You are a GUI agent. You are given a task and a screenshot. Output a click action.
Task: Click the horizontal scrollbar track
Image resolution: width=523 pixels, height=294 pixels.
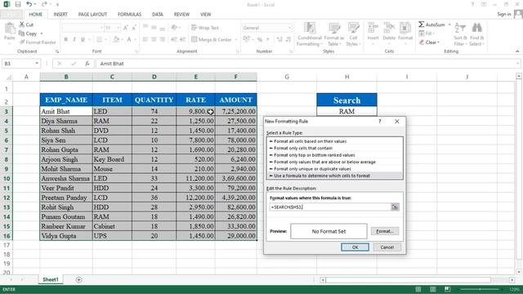[x=408, y=279]
